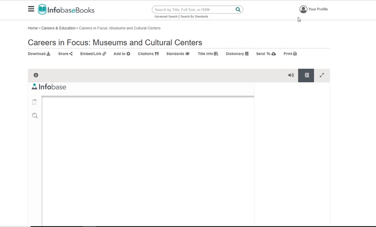
Task: Click the Advanced Search link
Action: pos(166,17)
